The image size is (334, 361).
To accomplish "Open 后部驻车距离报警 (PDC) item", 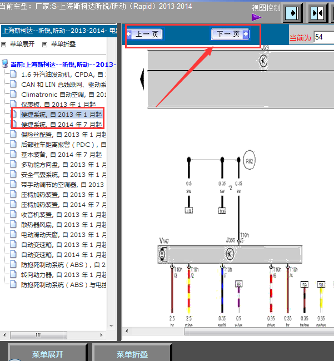I will tap(64, 145).
